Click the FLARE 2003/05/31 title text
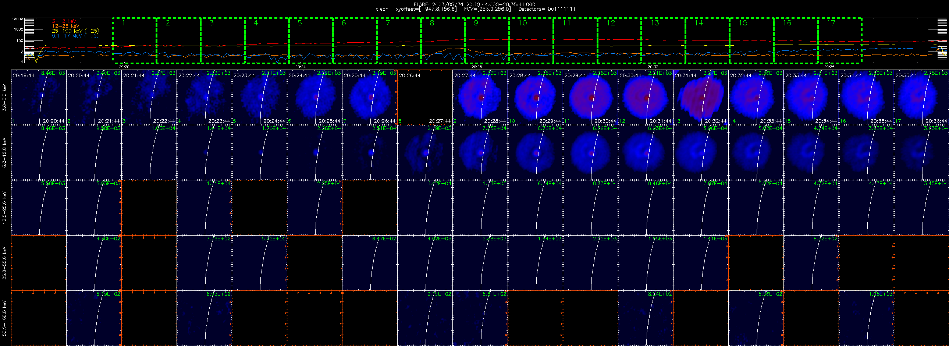The height and width of the screenshot is (346, 949). 474,4
